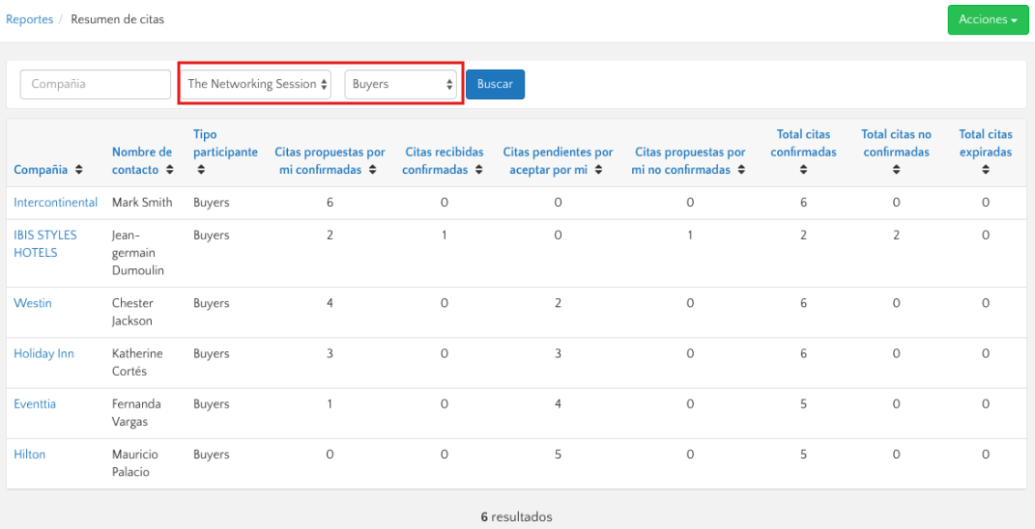Go to Reportes breadcrumb link
This screenshot has width=1035, height=529.
[29, 19]
